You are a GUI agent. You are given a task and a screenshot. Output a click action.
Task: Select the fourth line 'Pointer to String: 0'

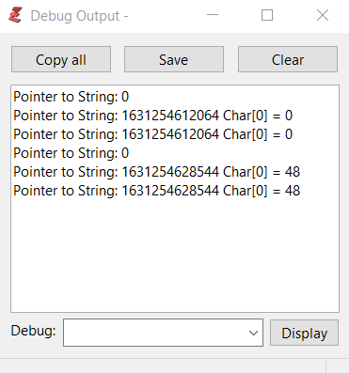pyautogui.click(x=71, y=153)
